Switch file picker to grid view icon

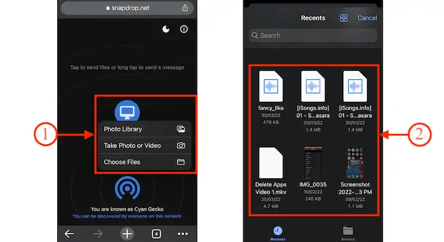click(x=344, y=18)
